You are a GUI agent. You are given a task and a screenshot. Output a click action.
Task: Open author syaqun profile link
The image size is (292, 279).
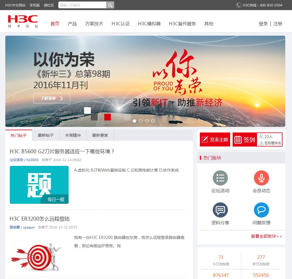(29, 227)
